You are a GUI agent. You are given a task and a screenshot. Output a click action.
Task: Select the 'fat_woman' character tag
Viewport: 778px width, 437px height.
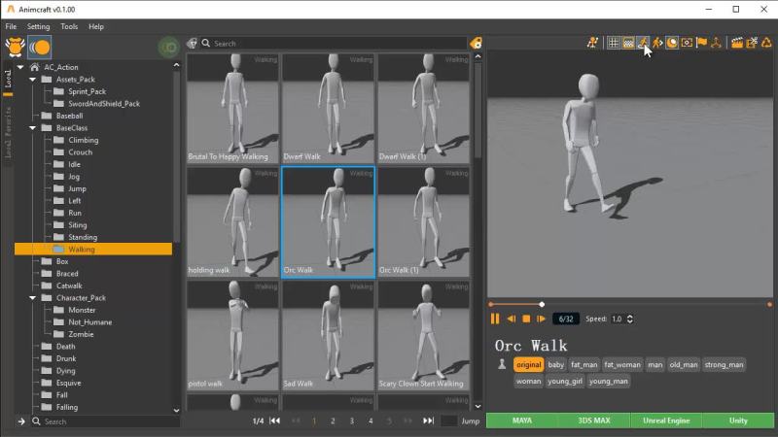pos(622,365)
